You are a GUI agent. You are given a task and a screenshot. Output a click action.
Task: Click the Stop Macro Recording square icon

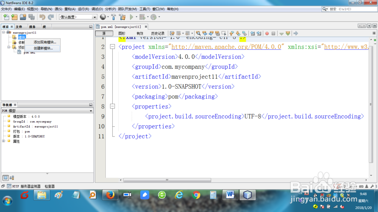(x=273, y=34)
